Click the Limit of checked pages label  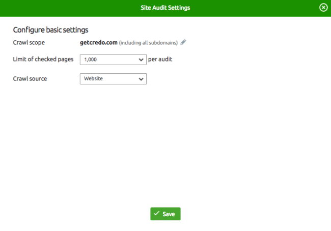click(x=43, y=60)
